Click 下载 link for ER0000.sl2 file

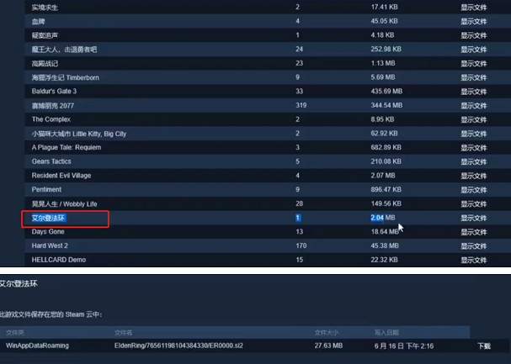[x=483, y=346]
